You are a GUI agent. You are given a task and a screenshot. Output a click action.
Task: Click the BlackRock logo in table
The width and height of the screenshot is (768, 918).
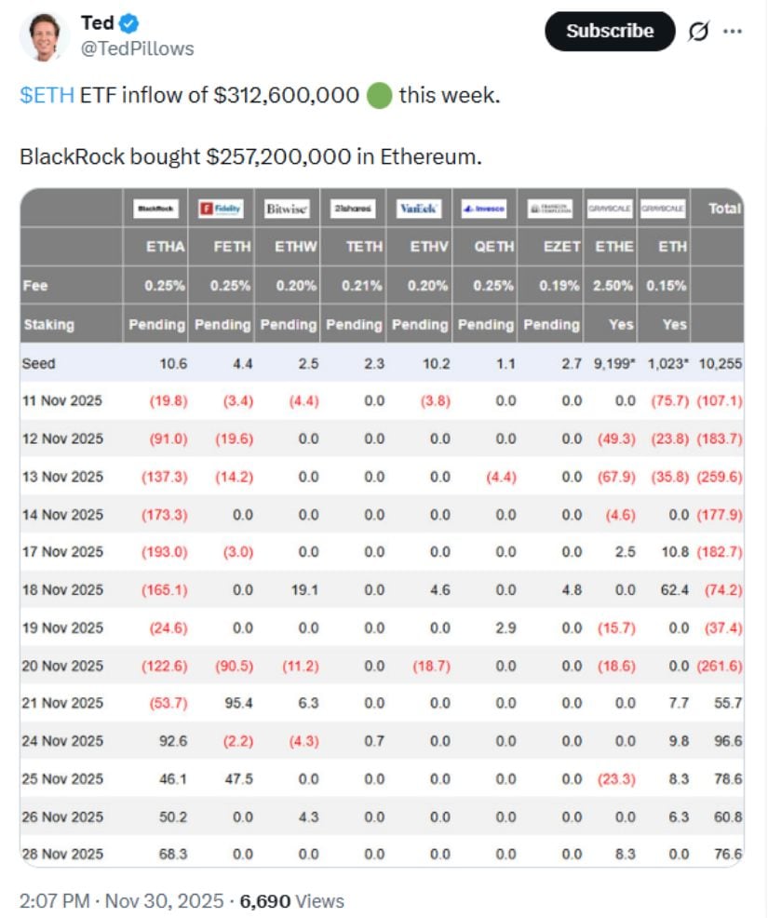154,209
